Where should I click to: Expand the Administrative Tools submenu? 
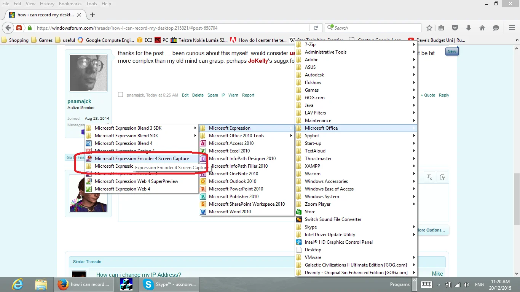click(356, 52)
